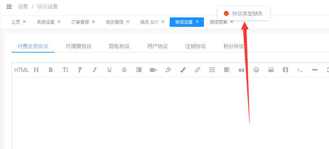Open the 订单管理 page tab
This screenshot has width=329, height=149.
coord(80,22)
